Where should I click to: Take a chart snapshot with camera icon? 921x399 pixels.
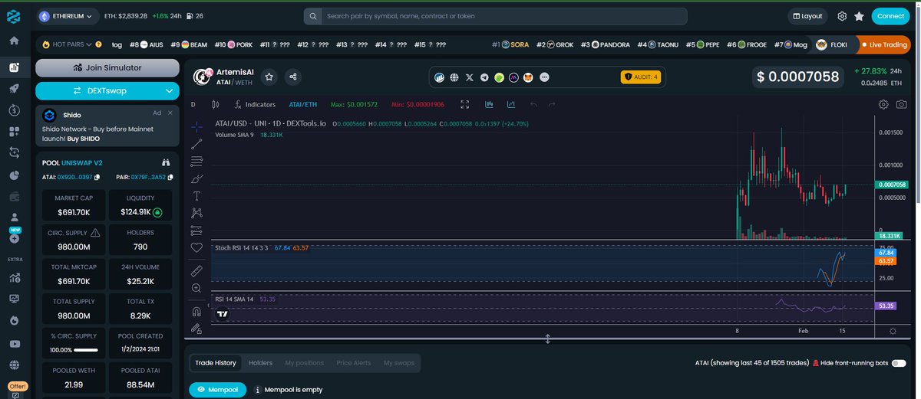tap(901, 104)
